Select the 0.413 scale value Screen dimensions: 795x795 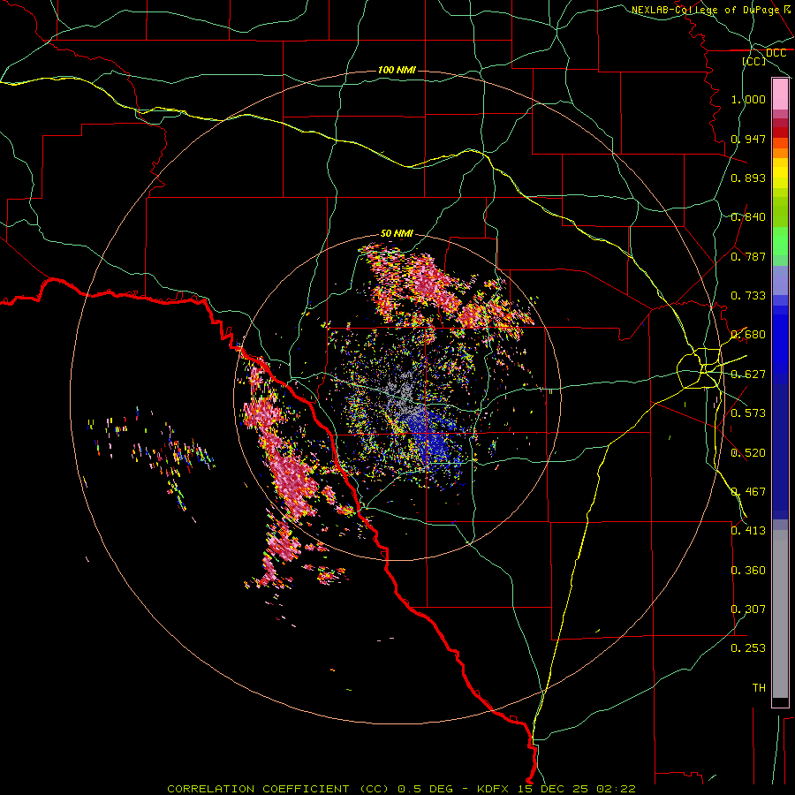coord(748,531)
